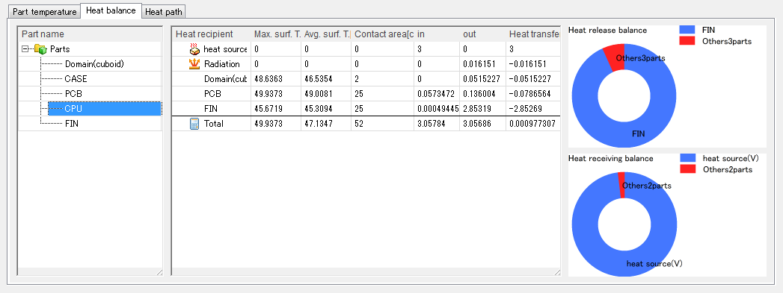Screen dimensions: 783x293
Task: Select PCB in the part tree
Action: (73, 94)
